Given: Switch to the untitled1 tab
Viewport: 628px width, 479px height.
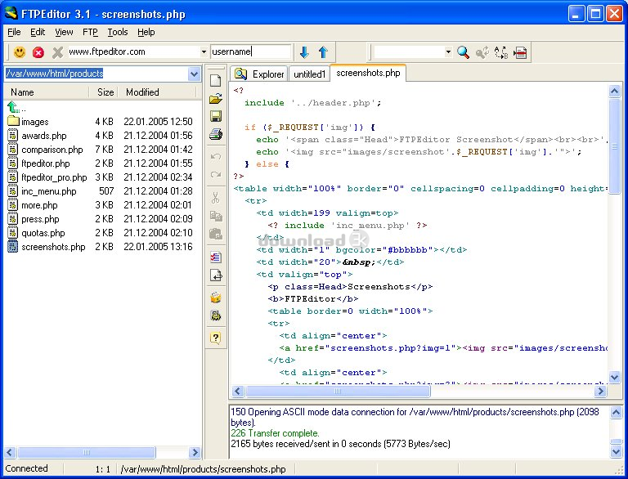Looking at the screenshot, I should 310,74.
